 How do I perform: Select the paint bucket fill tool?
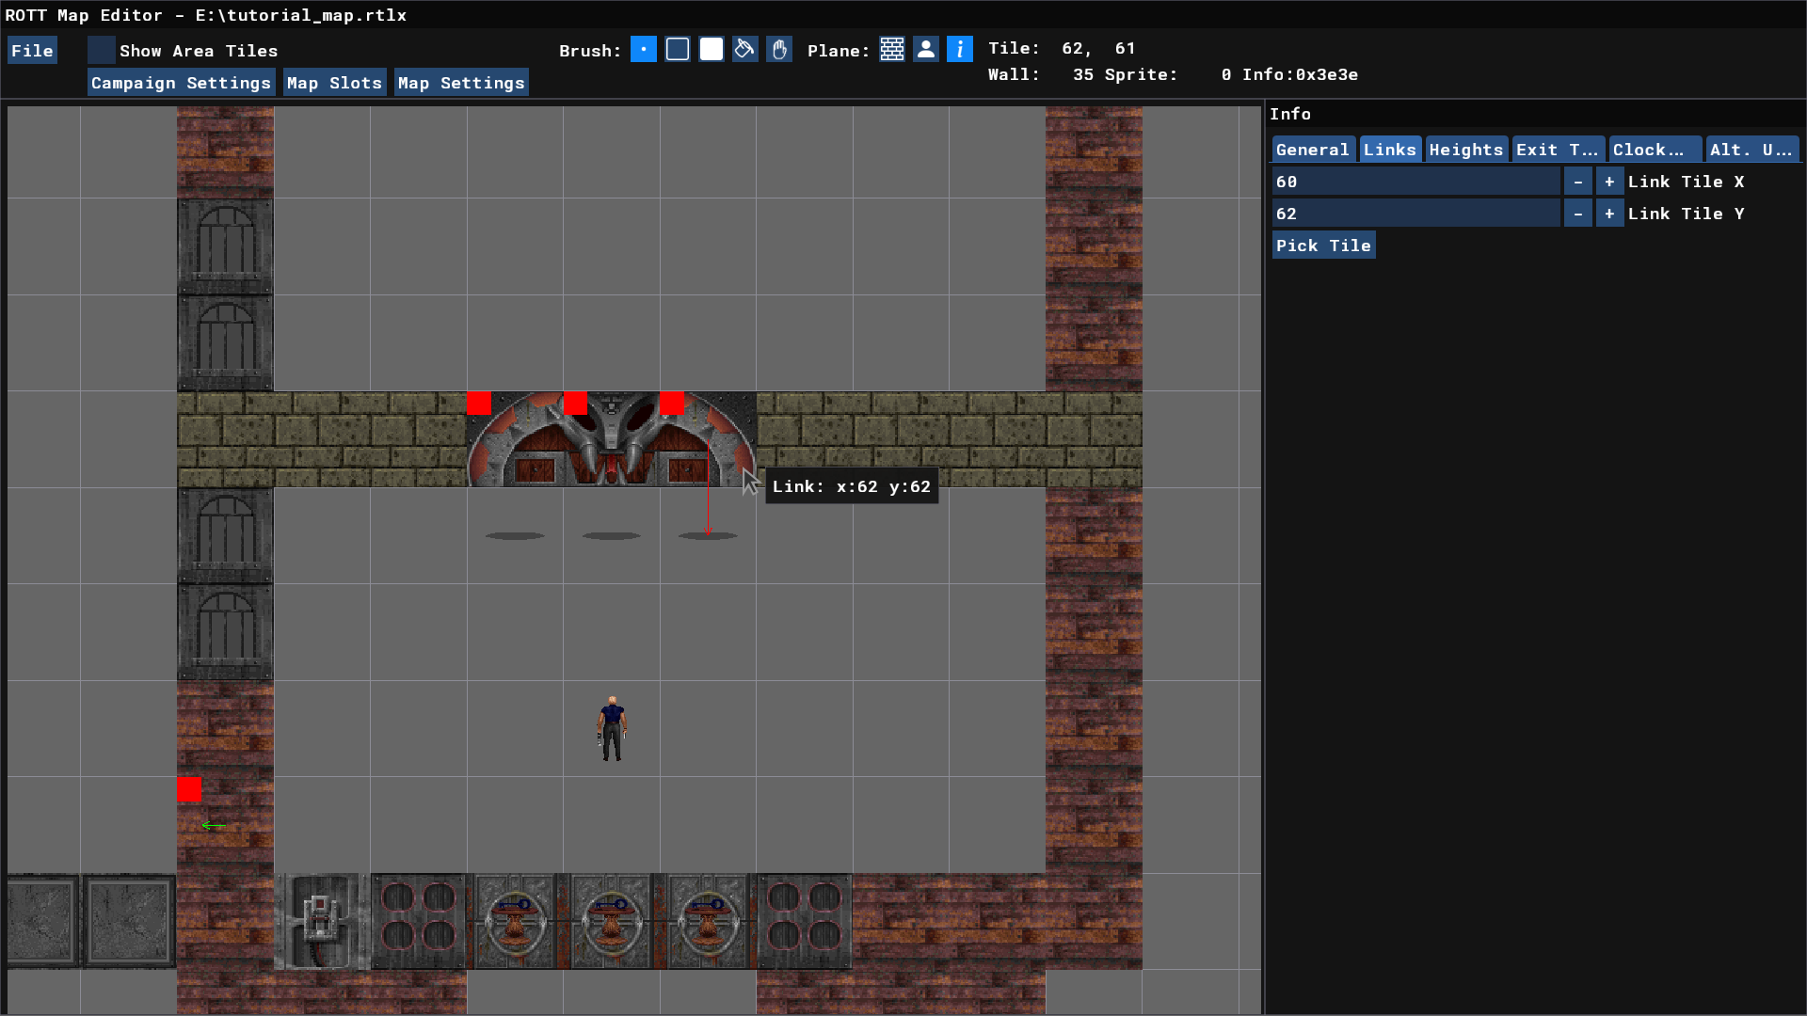[x=745, y=50]
